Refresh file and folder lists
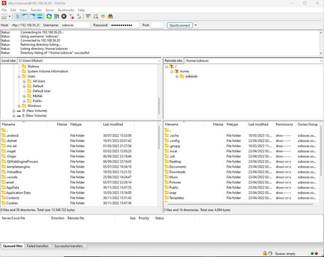Viewport: 324px width, 257px height. pos(49,16)
